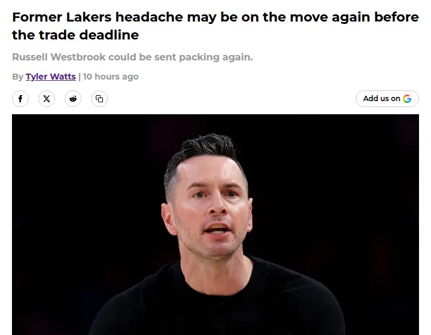Share the article on Reddit

tap(73, 99)
